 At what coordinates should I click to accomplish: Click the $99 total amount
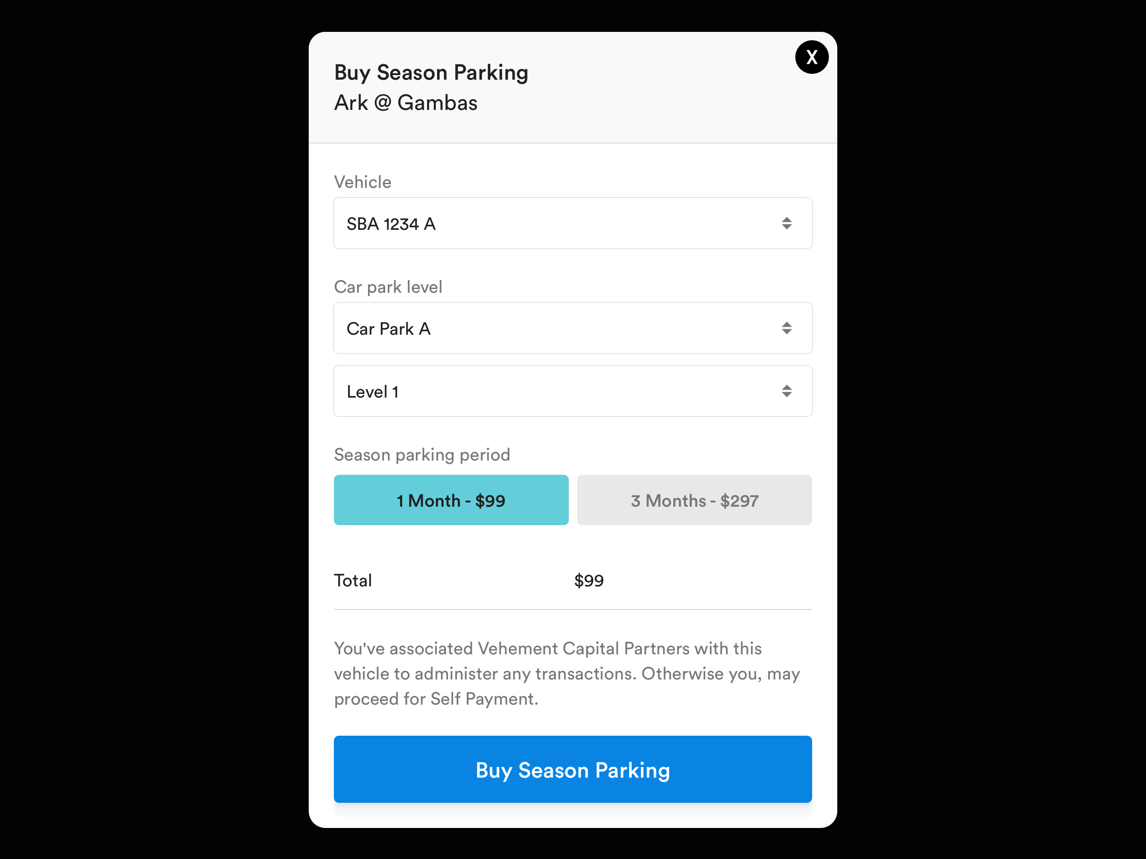[x=589, y=580]
